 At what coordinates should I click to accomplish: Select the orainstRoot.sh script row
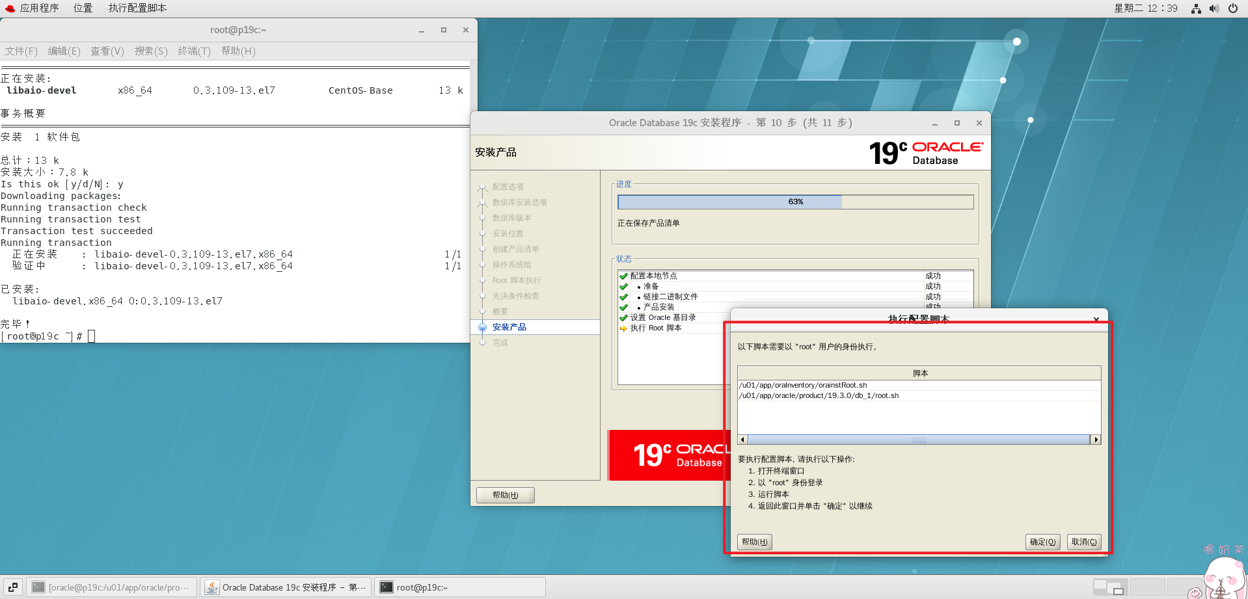(x=919, y=385)
